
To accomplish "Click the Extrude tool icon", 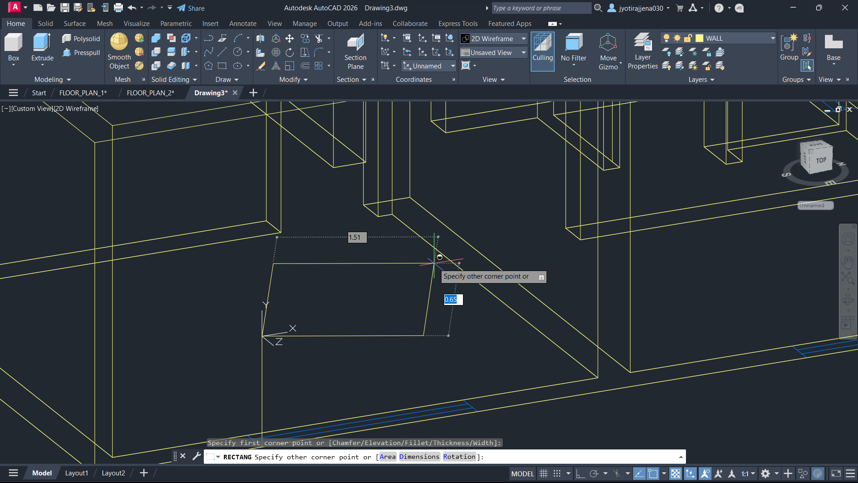I will click(x=42, y=42).
